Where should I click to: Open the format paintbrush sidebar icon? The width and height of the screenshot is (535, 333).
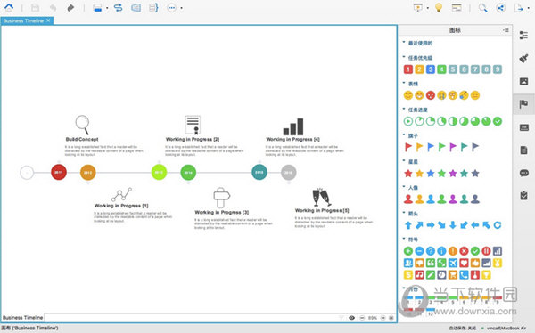point(523,58)
